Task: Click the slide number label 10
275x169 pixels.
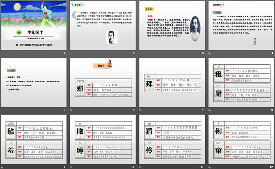Action: click(133, 167)
